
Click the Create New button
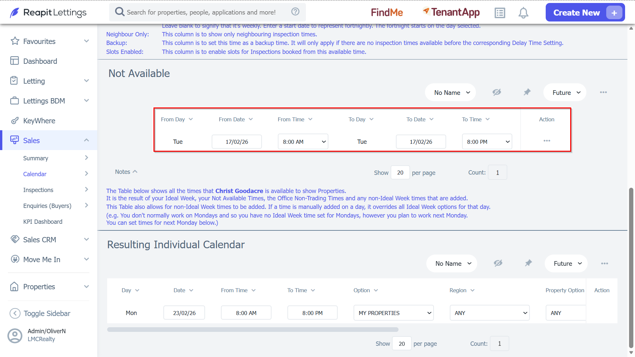coord(585,13)
